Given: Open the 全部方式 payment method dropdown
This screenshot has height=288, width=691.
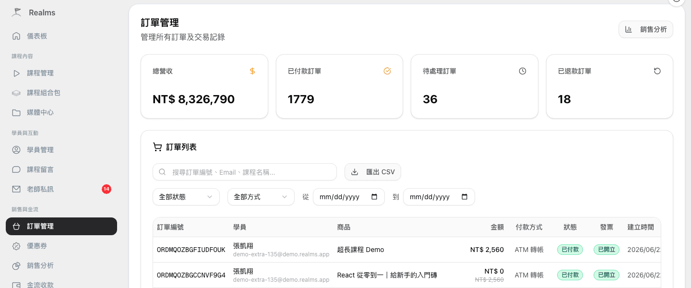Looking at the screenshot, I should click(261, 197).
